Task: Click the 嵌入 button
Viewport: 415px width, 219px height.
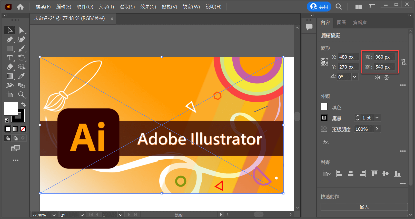Action: [x=364, y=207]
